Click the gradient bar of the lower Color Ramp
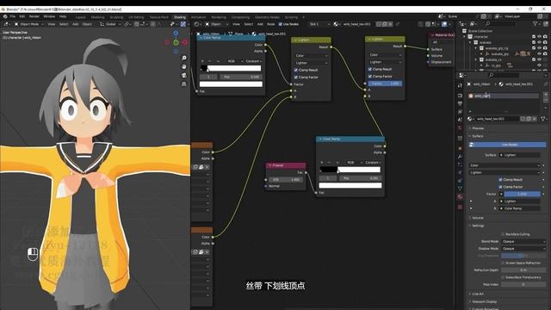 point(350,170)
